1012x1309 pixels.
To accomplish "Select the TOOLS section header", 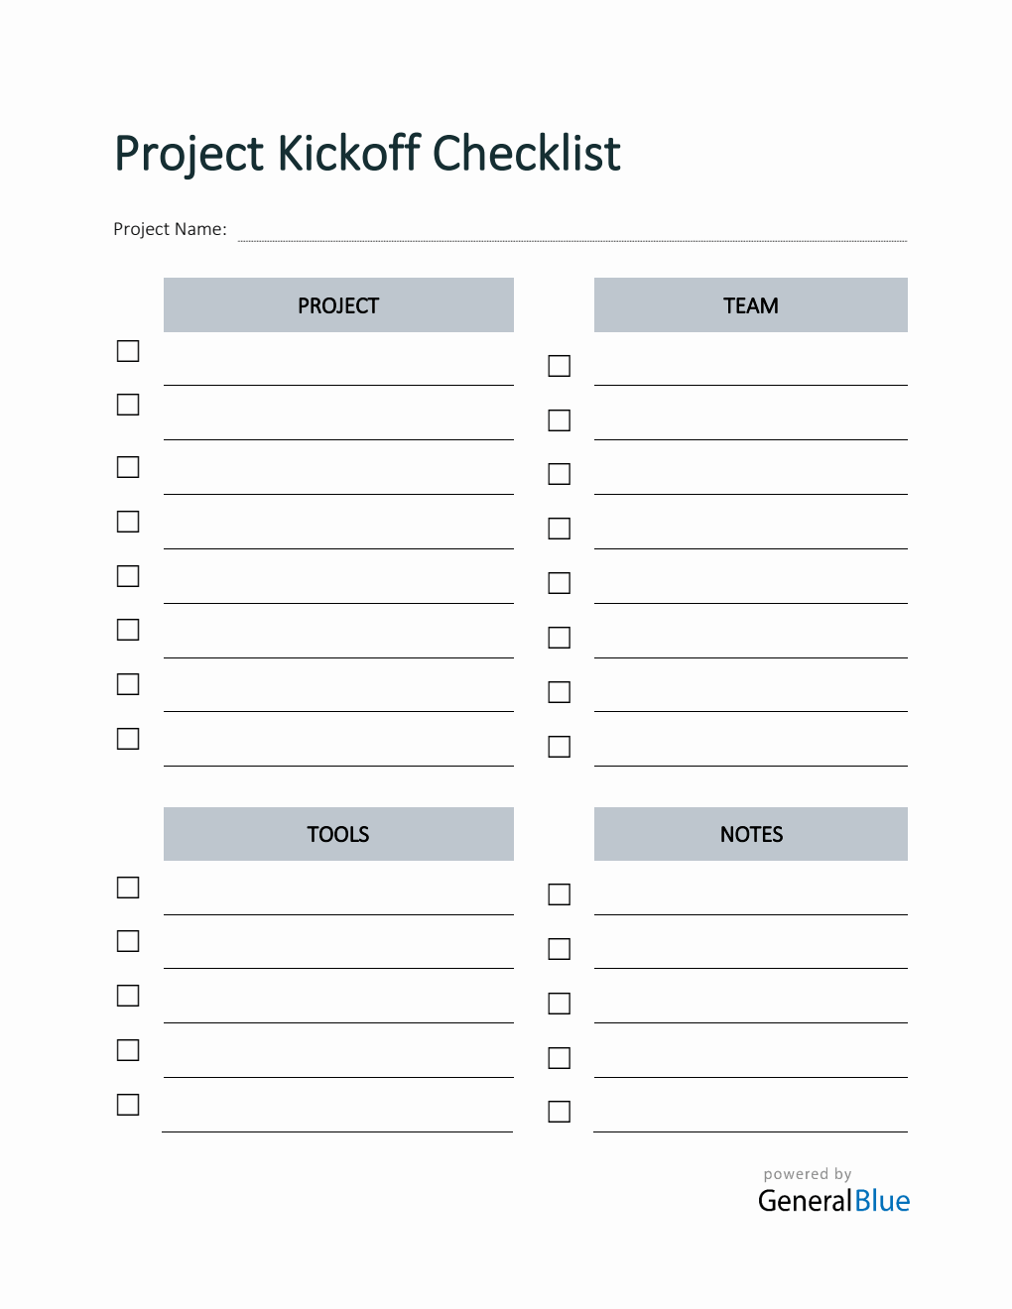I will point(338,834).
